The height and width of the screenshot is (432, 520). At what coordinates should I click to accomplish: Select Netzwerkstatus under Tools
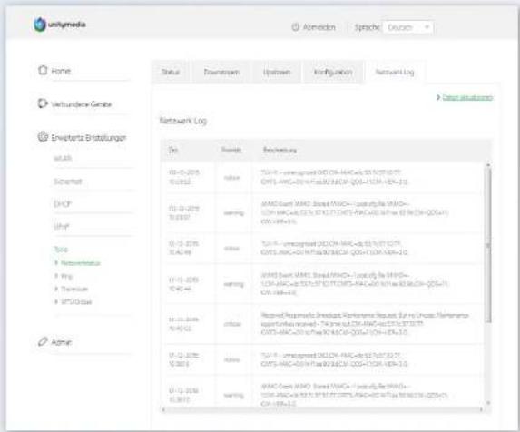pyautogui.click(x=80, y=263)
